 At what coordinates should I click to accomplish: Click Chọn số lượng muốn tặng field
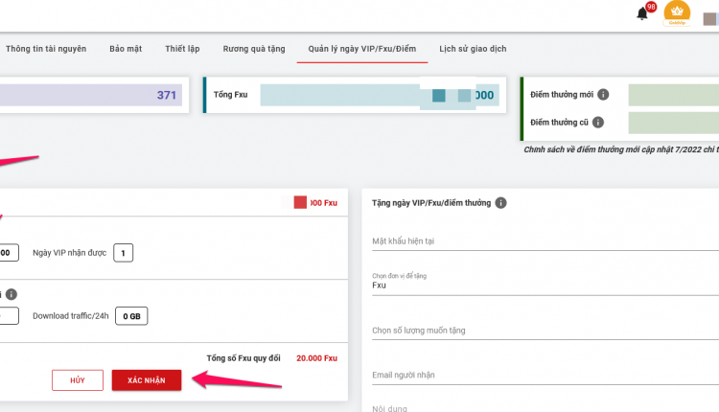point(545,331)
